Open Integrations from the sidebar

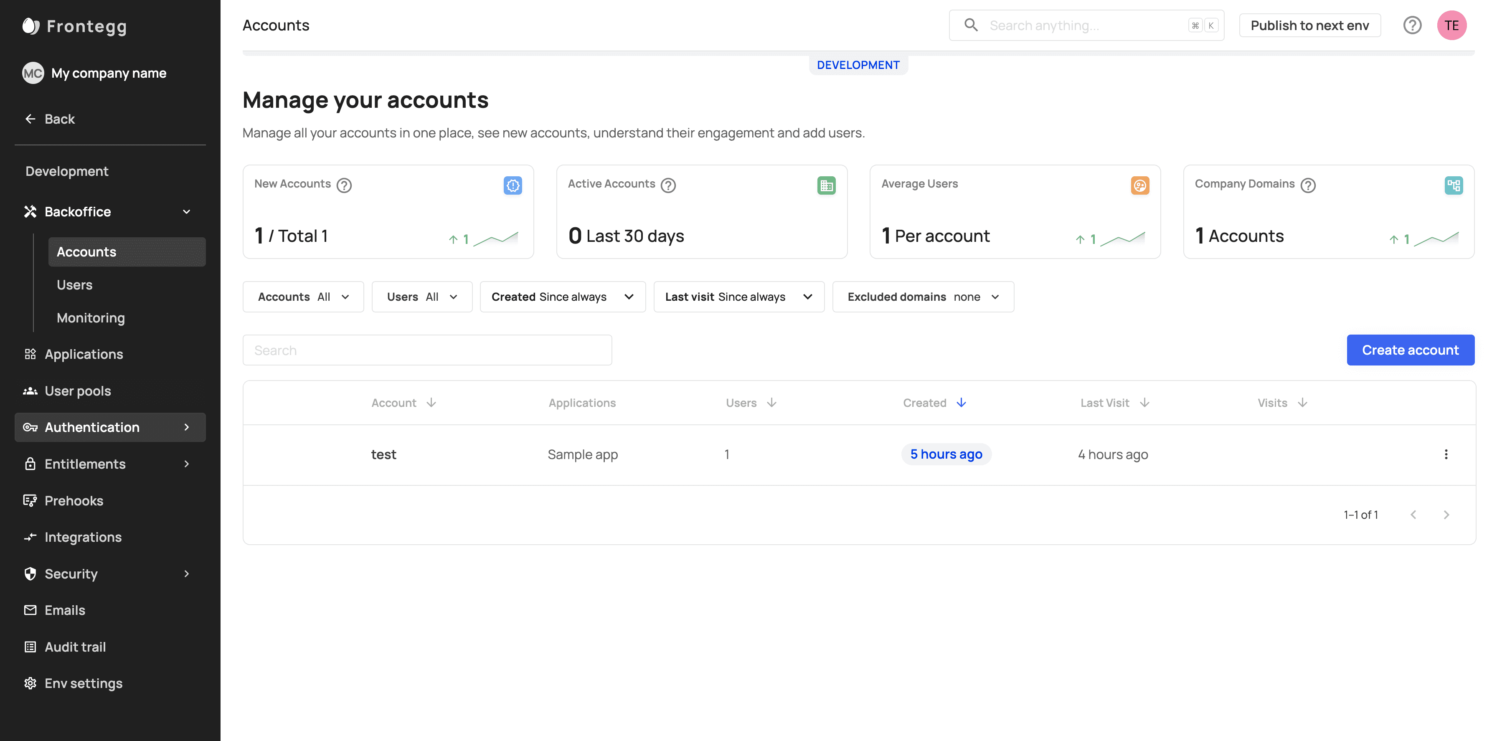click(83, 537)
